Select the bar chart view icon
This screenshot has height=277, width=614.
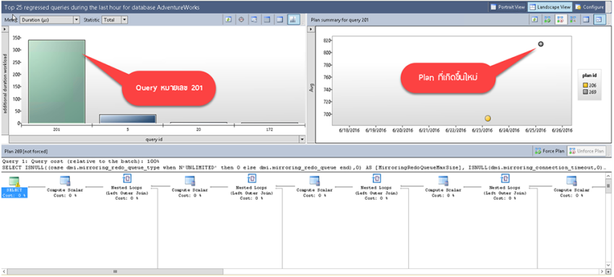[293, 20]
